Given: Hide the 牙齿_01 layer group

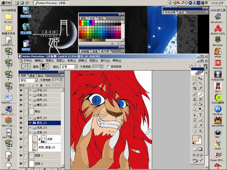Looking at the screenshot, I should 21,90.
